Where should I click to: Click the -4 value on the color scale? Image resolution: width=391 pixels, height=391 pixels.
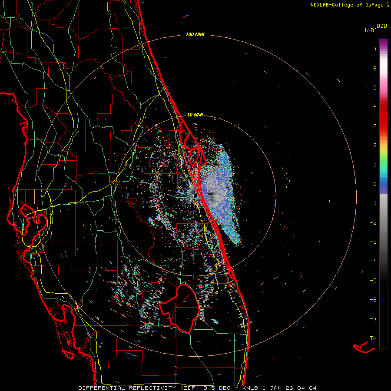coord(373,261)
